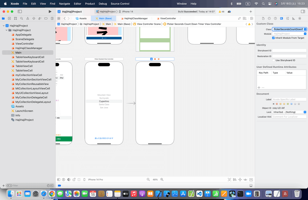The image size is (308, 200).
Task: Toggle the navigator sidebar panel icon
Action: (20, 12)
